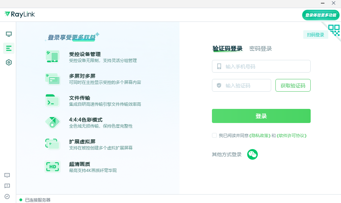Click the 输入手机号码 input field

point(261,66)
